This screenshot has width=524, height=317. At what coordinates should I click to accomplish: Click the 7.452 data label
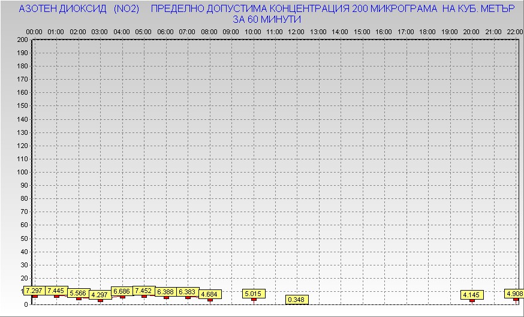coord(144,291)
